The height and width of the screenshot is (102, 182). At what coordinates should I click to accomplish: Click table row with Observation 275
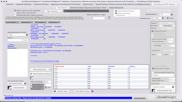(102, 79)
